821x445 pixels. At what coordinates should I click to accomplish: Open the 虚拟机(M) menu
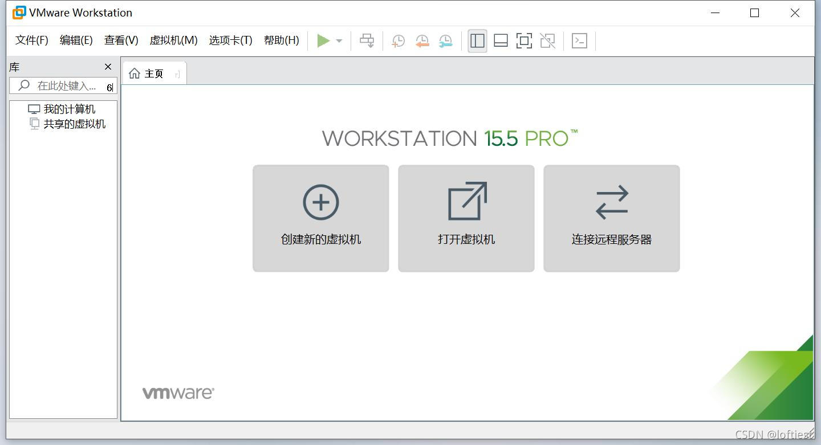tap(173, 40)
